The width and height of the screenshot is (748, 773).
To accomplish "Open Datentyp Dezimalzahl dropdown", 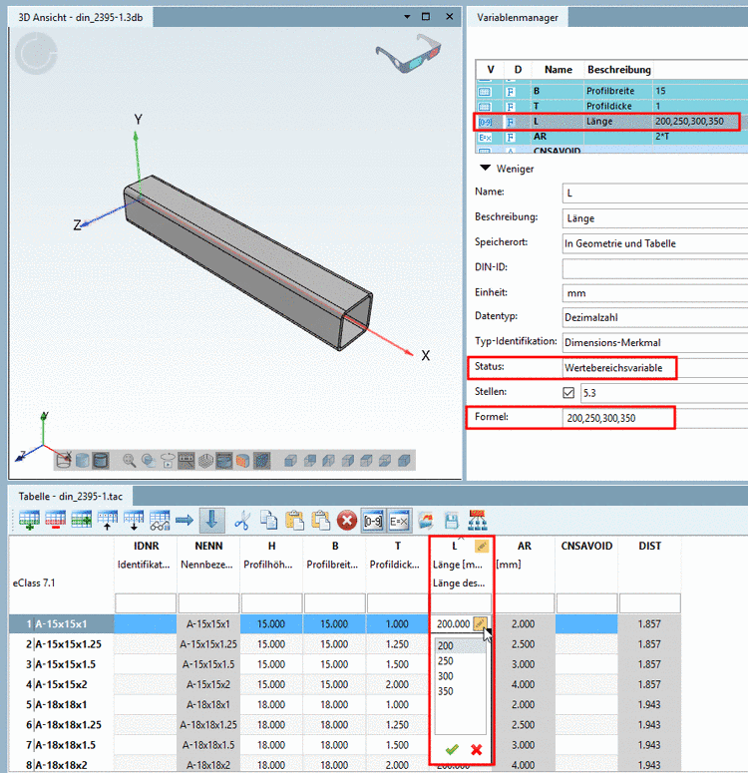I will (x=655, y=317).
